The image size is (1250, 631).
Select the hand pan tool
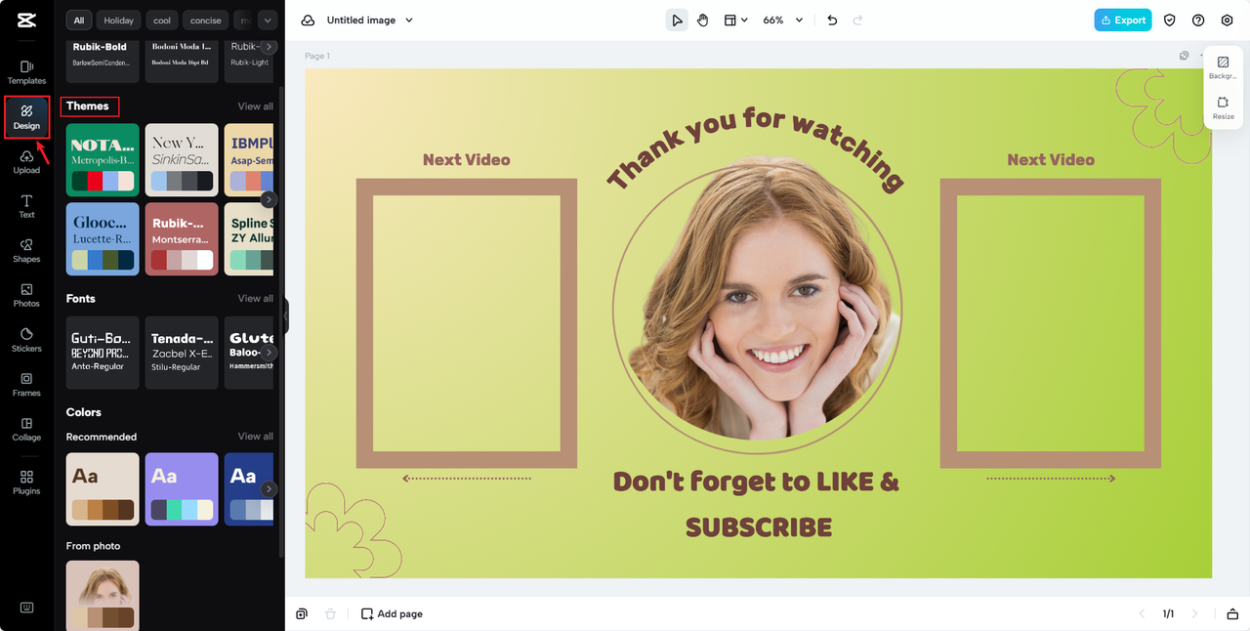703,20
